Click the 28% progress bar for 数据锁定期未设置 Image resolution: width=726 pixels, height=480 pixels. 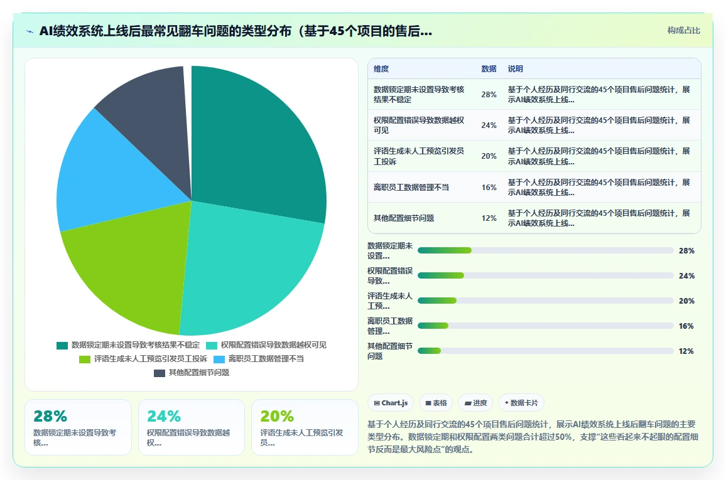point(545,250)
